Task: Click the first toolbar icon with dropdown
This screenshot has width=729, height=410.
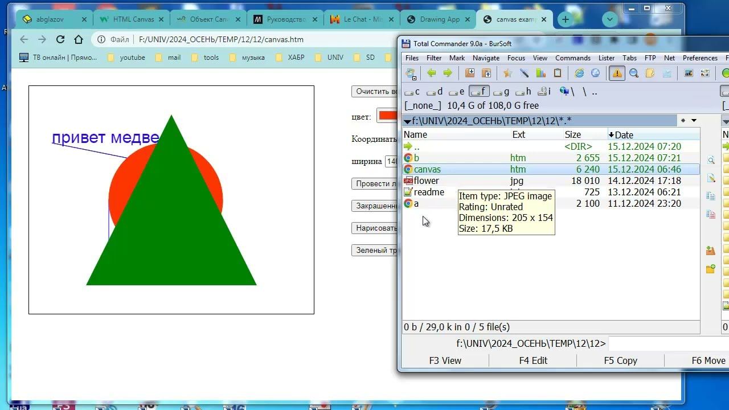Action: point(411,73)
